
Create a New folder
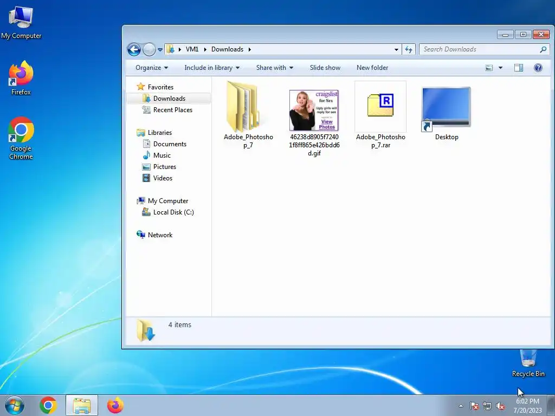[372, 68]
